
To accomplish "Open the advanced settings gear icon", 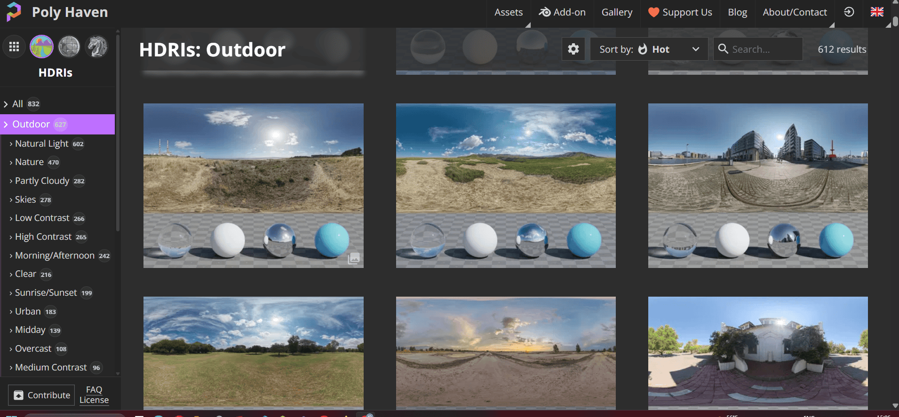I will point(573,49).
